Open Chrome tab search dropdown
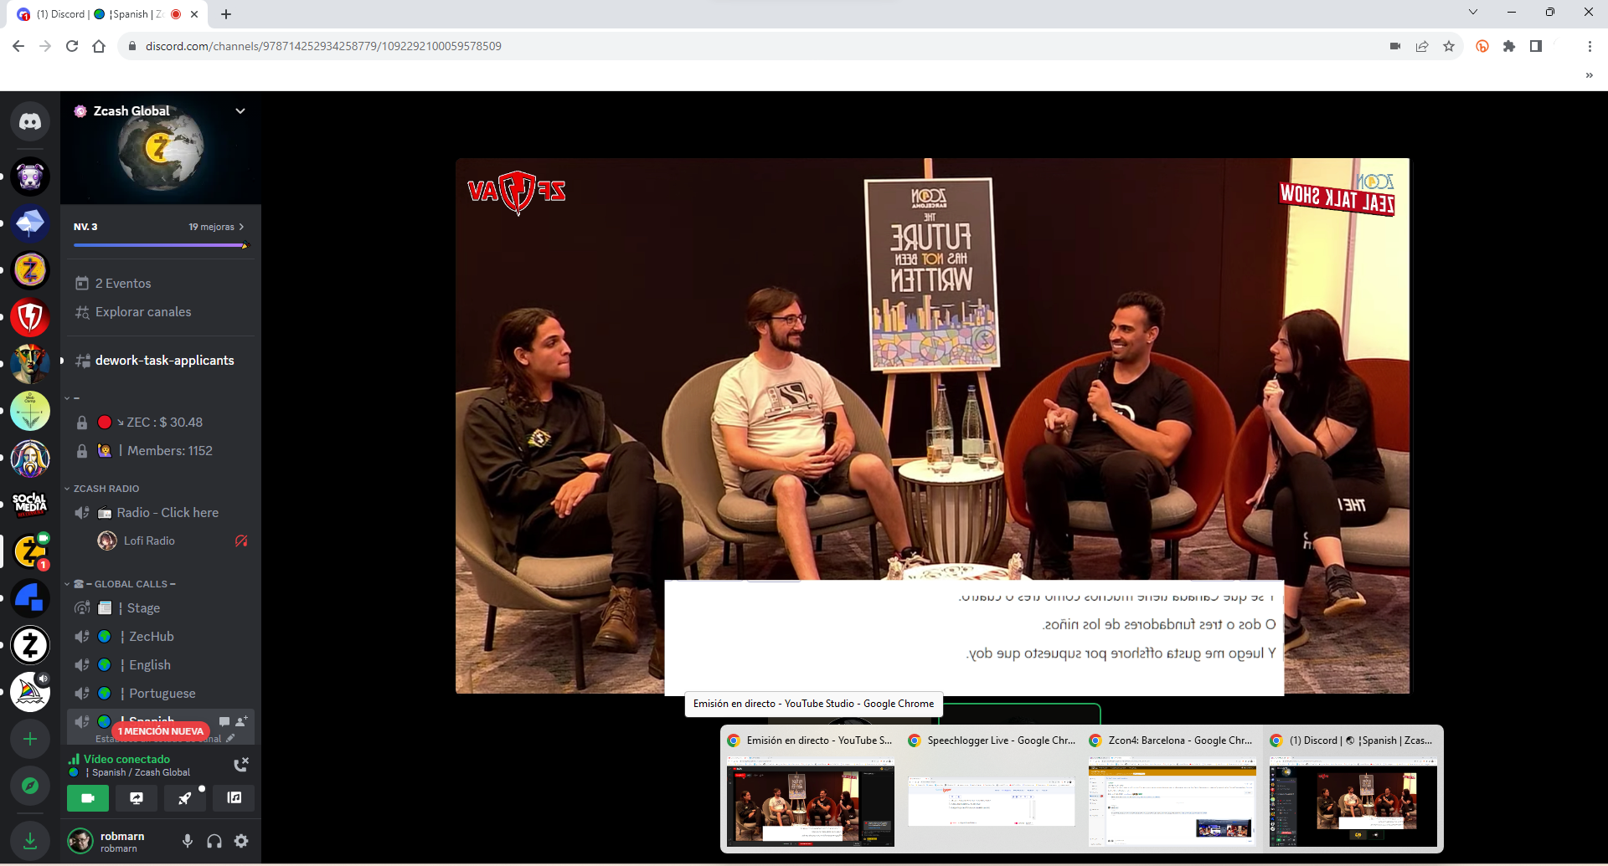1608x866 pixels. pos(1472,12)
